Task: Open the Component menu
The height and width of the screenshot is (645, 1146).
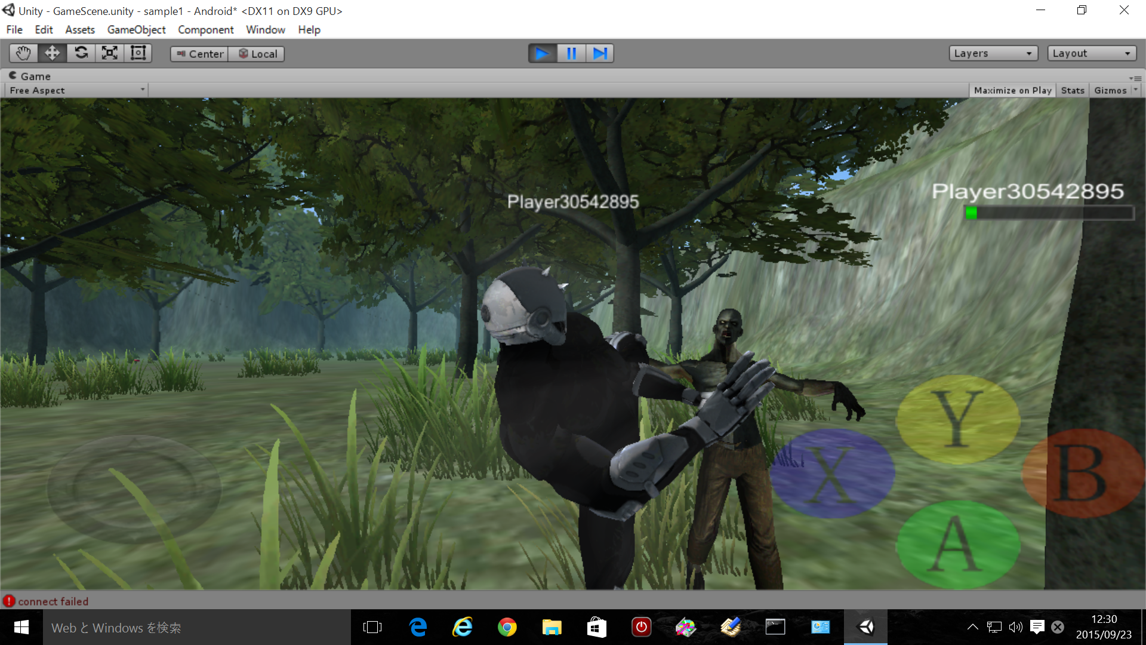Action: tap(205, 29)
